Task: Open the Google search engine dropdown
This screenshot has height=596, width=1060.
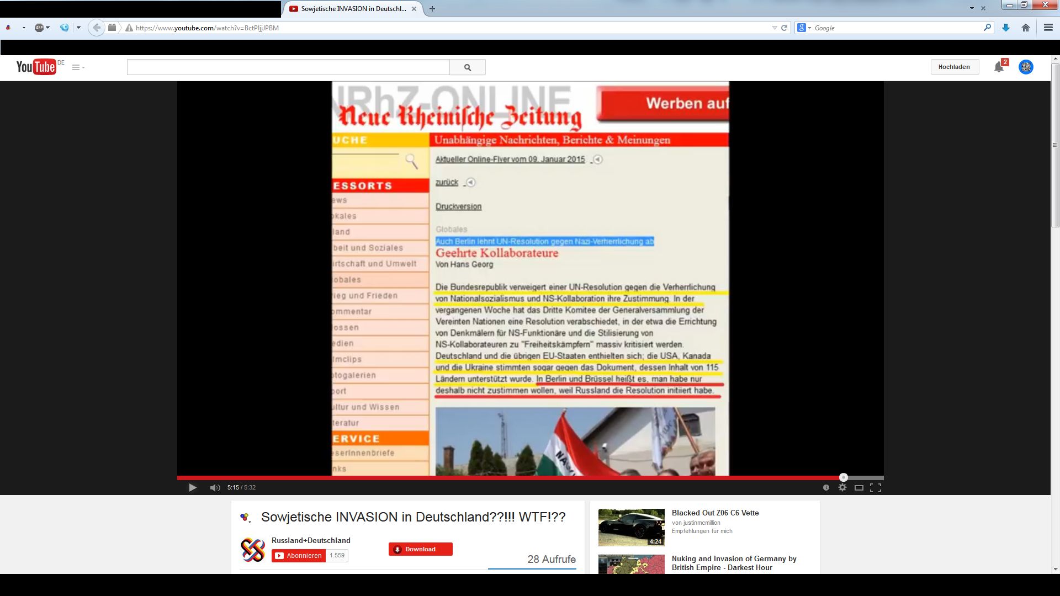Action: pyautogui.click(x=804, y=28)
